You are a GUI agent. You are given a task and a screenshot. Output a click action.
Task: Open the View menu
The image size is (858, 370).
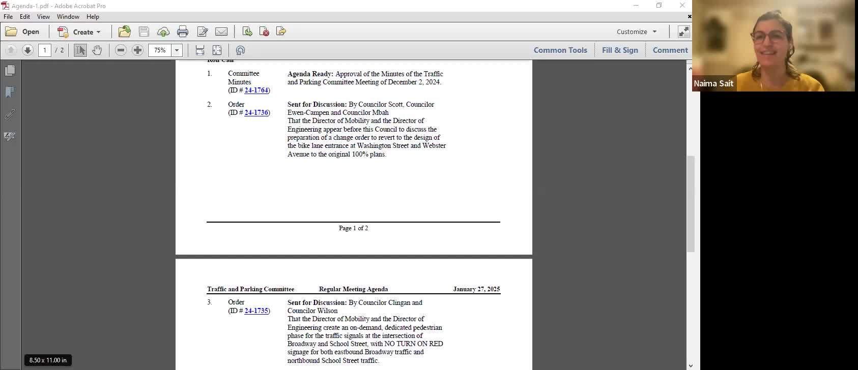click(43, 17)
